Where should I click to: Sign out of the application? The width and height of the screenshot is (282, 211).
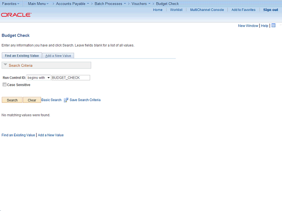pos(271,10)
